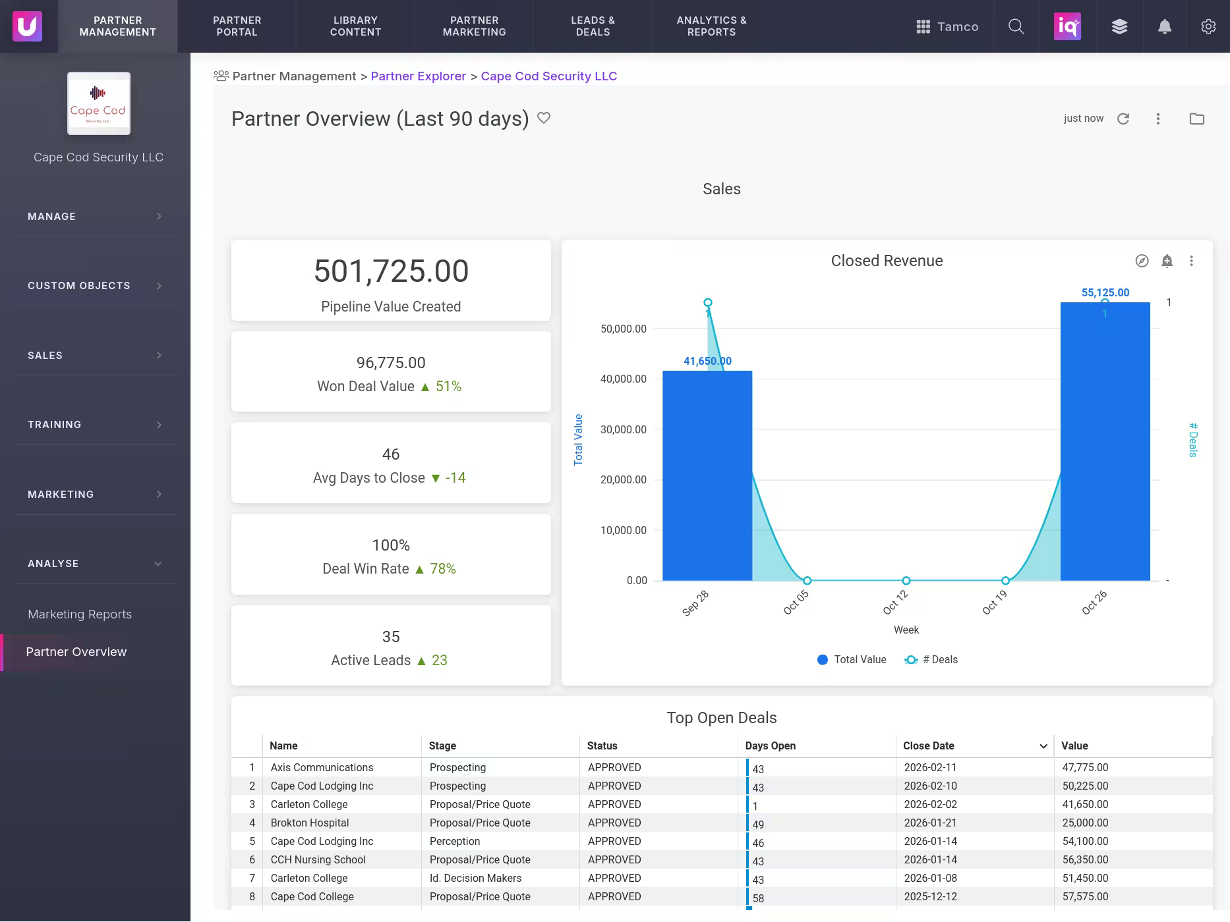Select the Cape Cod College deal name
The width and height of the screenshot is (1230, 922).
(312, 897)
